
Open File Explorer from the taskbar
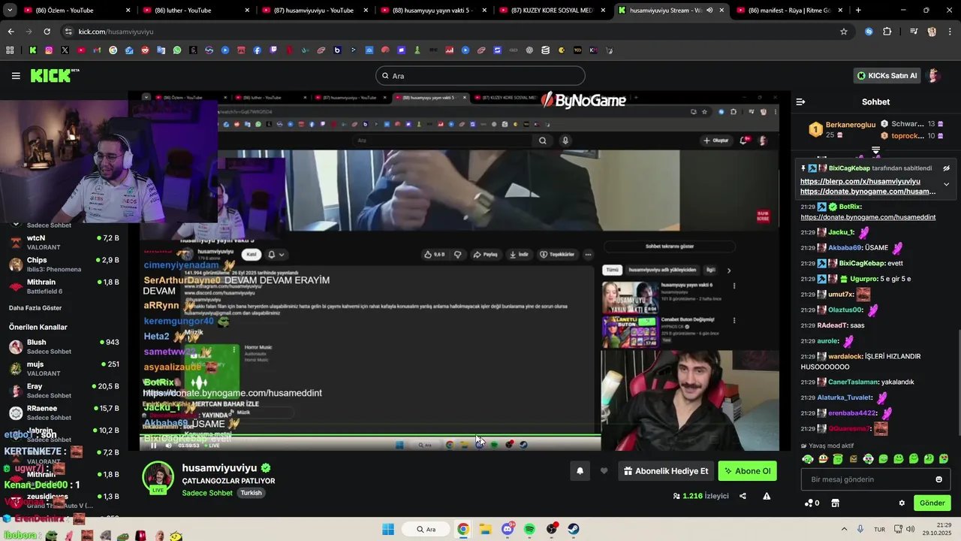point(485,529)
